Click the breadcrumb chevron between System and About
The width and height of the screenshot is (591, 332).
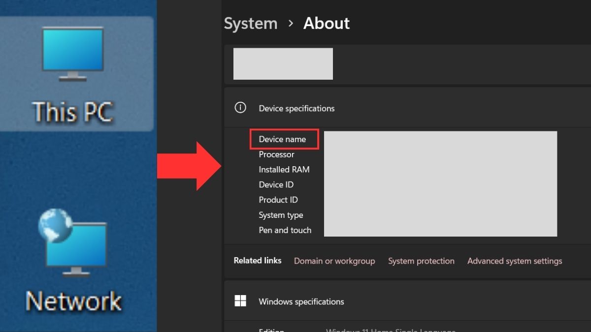[x=291, y=23]
